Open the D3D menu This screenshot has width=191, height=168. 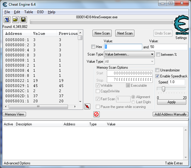point(40,12)
